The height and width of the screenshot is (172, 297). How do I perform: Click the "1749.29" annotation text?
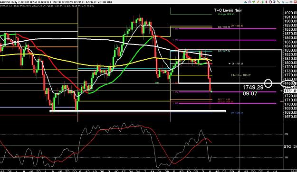pos(253,87)
